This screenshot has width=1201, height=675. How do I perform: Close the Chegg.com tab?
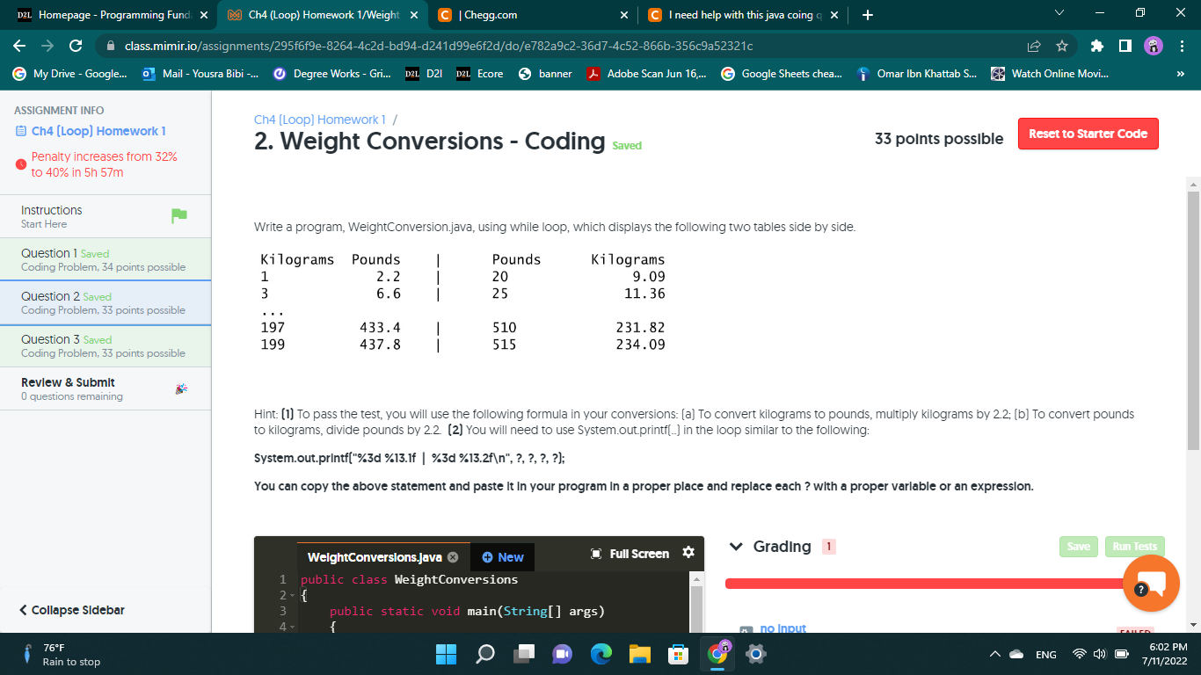[x=622, y=15]
